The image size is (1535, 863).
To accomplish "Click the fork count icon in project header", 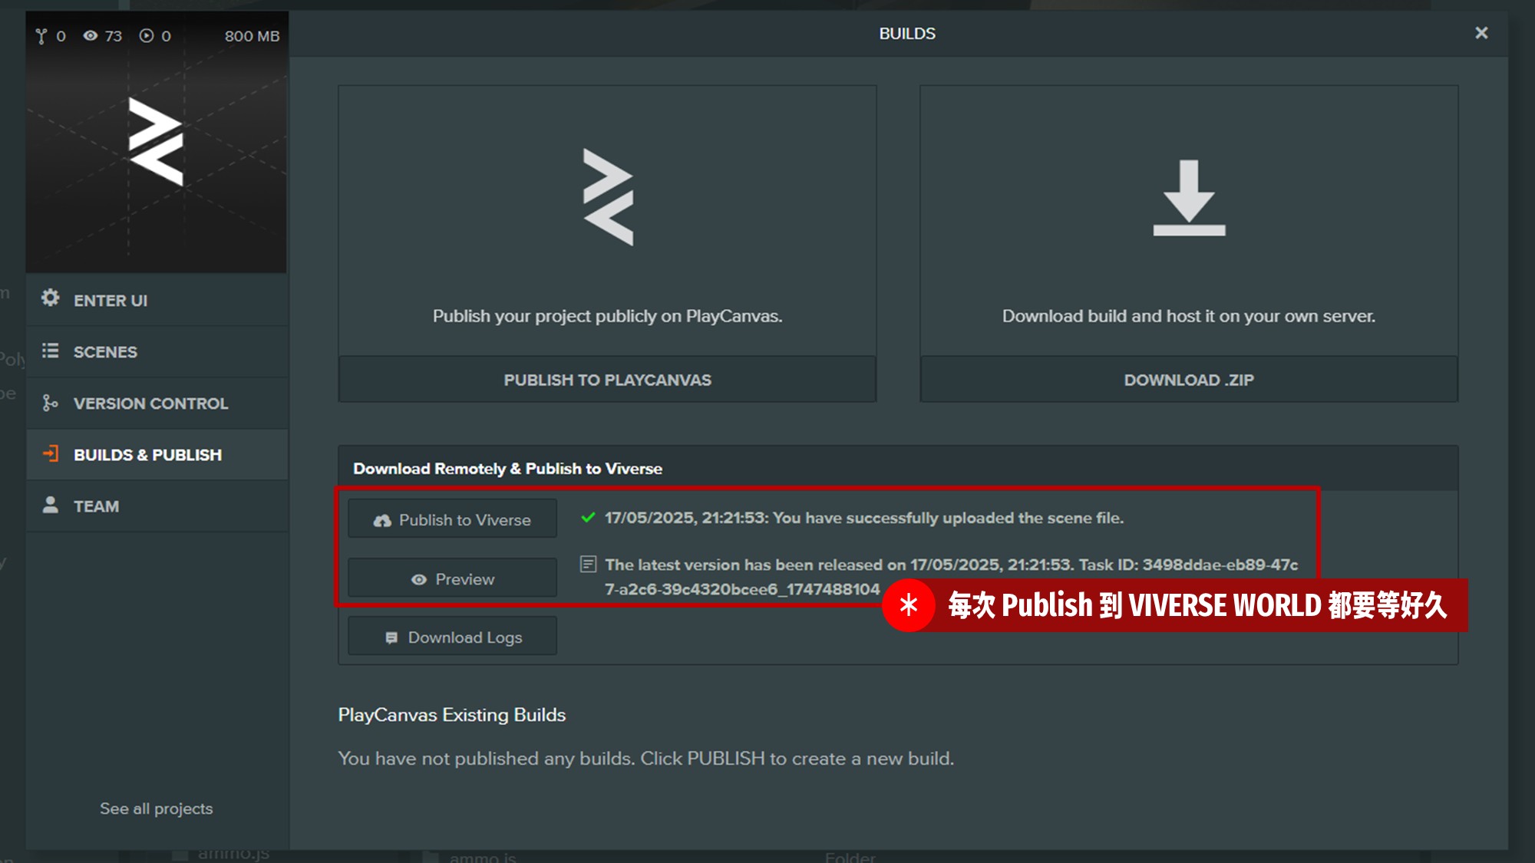I will [41, 36].
